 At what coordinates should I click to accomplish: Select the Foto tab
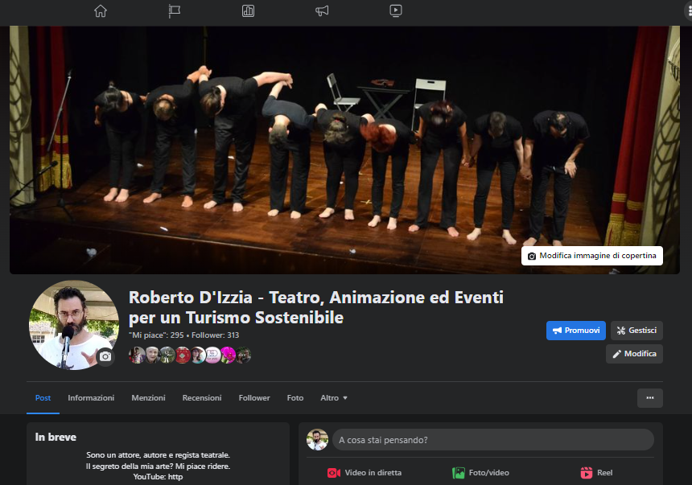tap(295, 398)
